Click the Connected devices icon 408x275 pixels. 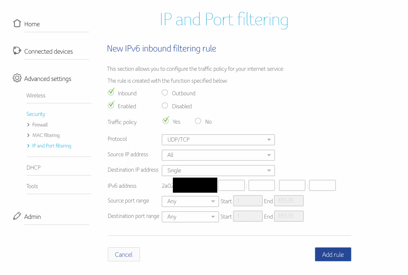coord(17,51)
